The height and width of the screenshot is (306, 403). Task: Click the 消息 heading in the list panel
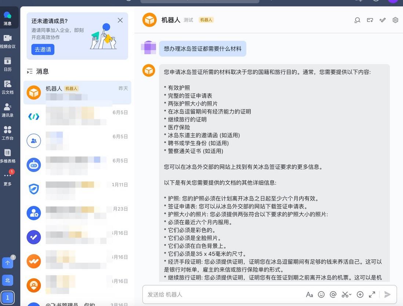click(43, 71)
